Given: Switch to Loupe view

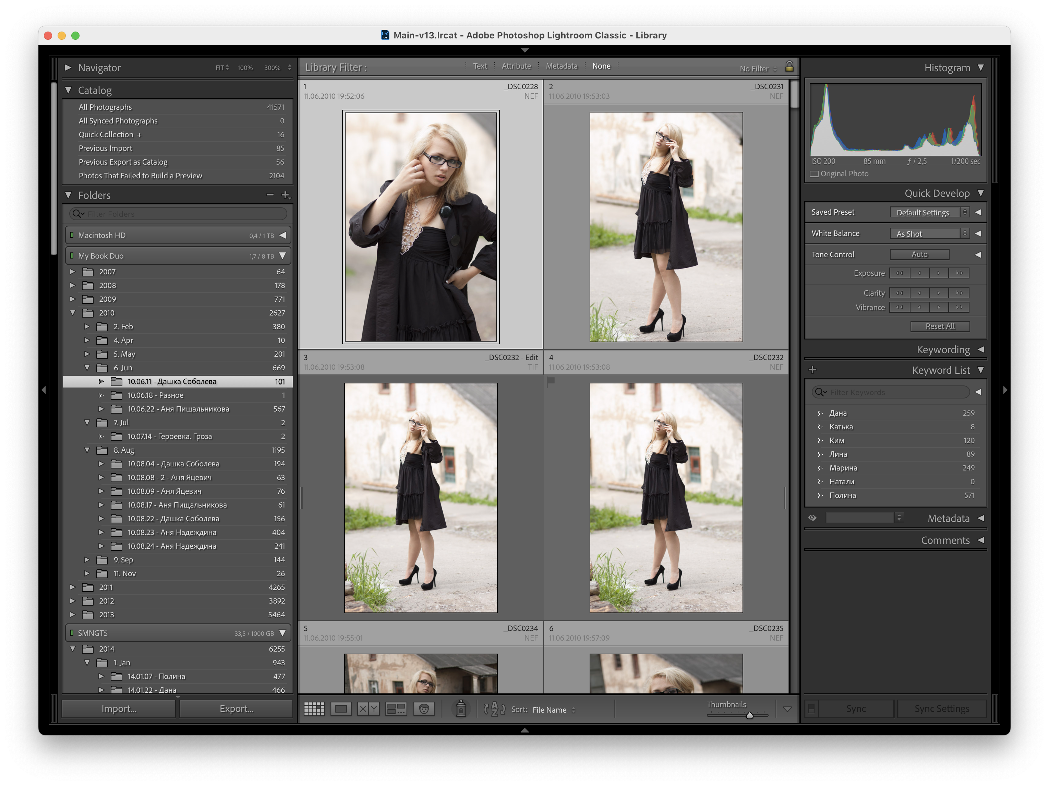Looking at the screenshot, I should (x=341, y=709).
